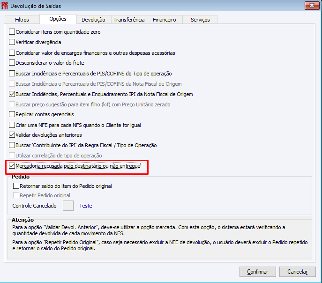Viewport: 322px width, 283px height.
Task: Uncheck Enquadramento IPI da Nota Fiscal de Origem
Action: 12,94
